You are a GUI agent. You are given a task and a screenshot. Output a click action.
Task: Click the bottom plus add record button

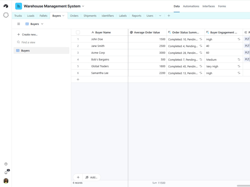coord(78,177)
